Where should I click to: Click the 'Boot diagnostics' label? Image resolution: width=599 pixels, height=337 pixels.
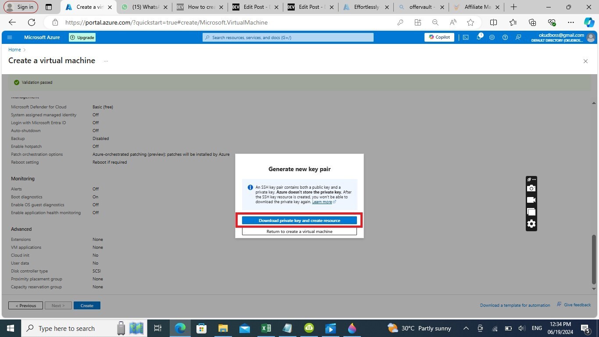pyautogui.click(x=27, y=197)
